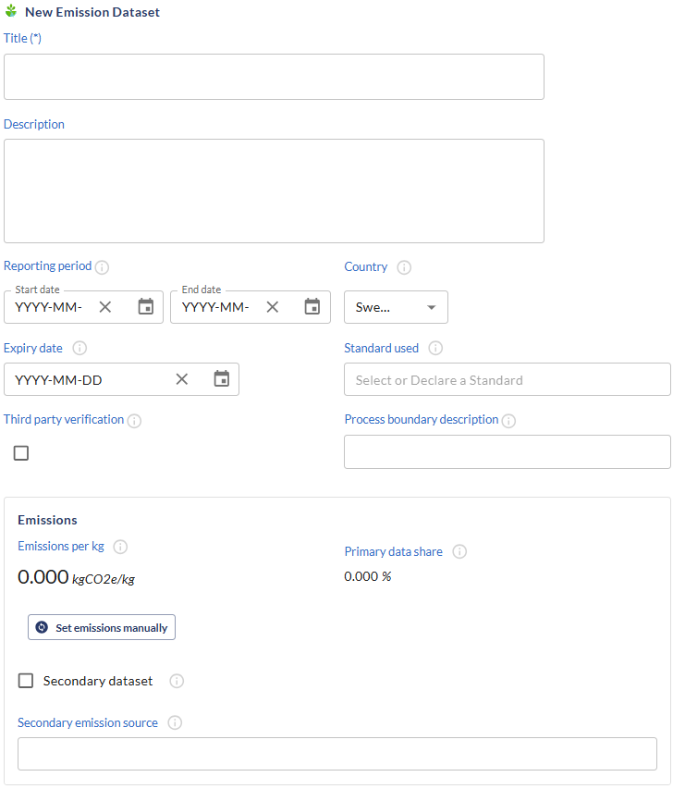Image resolution: width=673 pixels, height=789 pixels.
Task: Clear the Expiry date field
Action: [182, 379]
